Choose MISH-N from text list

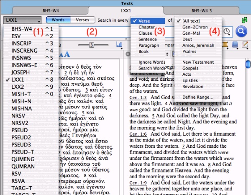[x=31, y=101]
